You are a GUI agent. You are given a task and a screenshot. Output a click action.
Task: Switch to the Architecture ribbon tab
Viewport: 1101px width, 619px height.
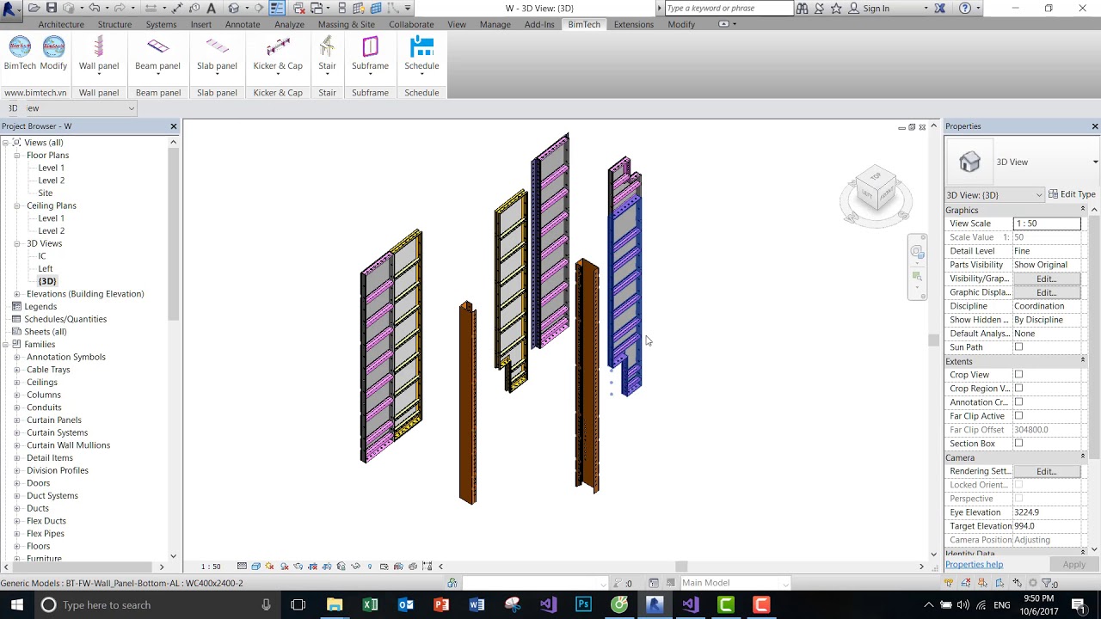(x=60, y=24)
